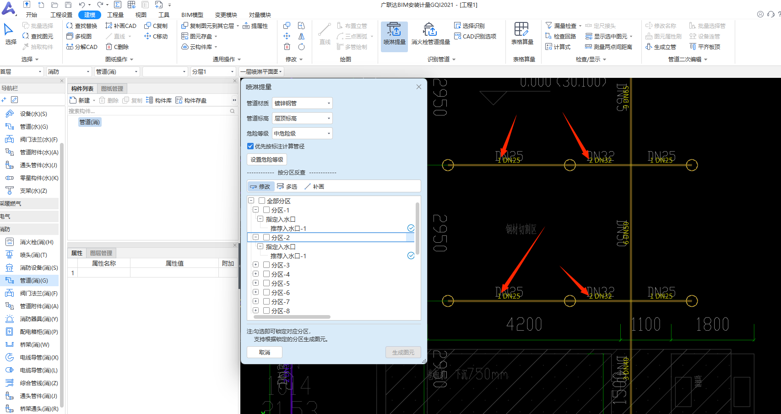Check the 分区-1 checkbox
The width and height of the screenshot is (781, 414).
point(266,210)
